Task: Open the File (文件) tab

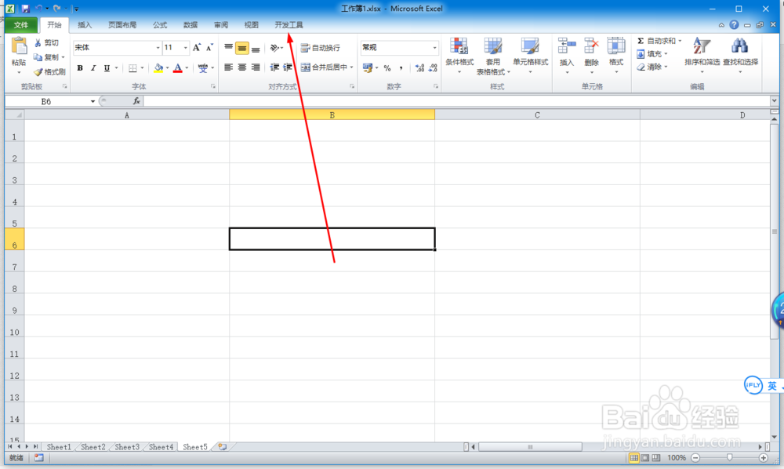Action: (x=21, y=25)
